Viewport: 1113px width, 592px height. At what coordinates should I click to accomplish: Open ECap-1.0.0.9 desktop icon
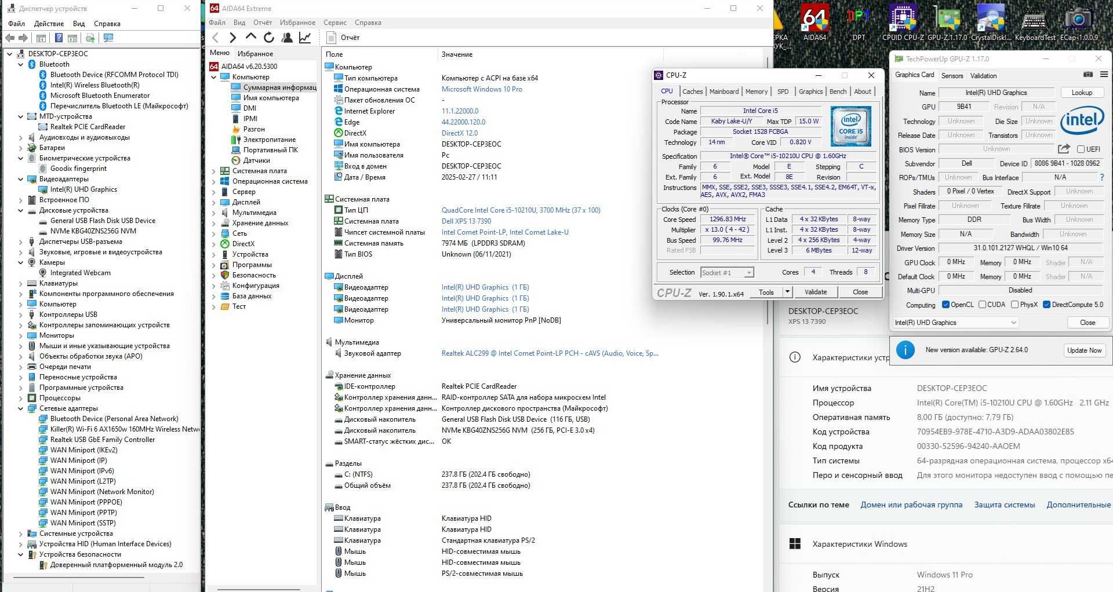[1079, 22]
